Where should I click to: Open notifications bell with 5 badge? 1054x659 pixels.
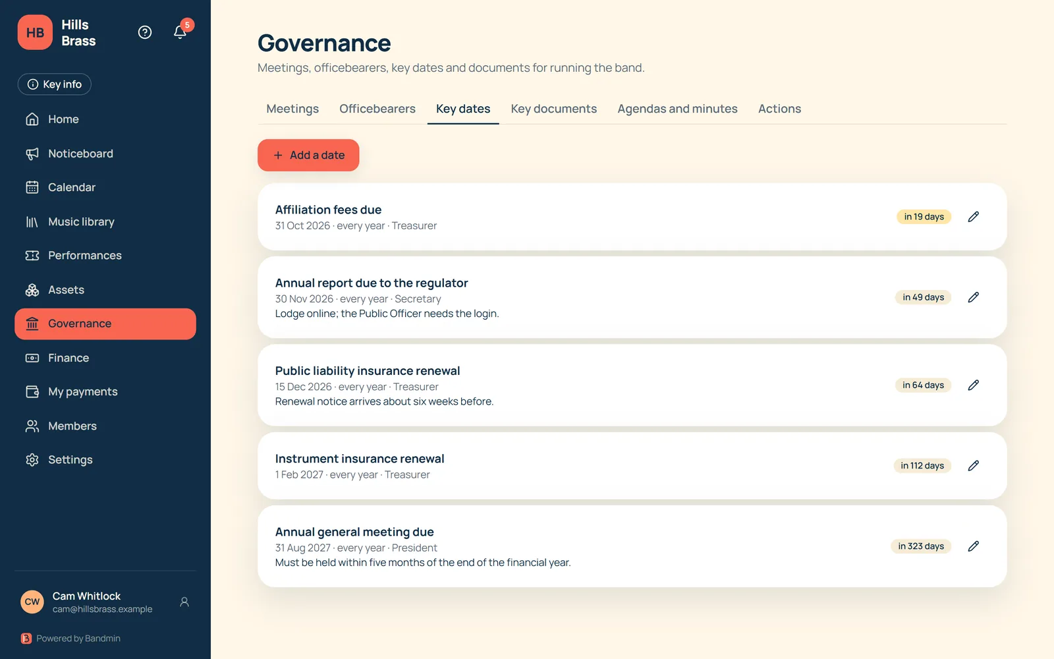(180, 32)
